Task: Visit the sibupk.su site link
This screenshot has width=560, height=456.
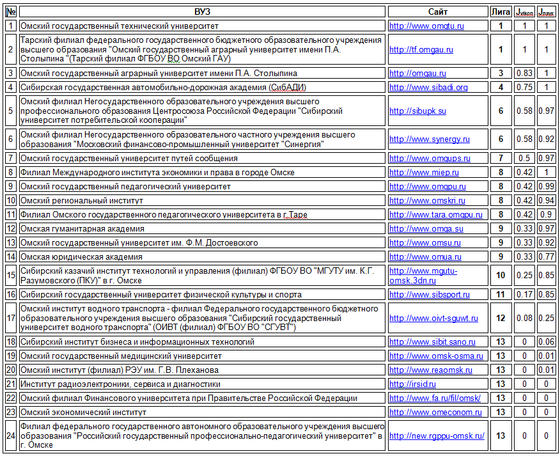Action: coord(417,111)
